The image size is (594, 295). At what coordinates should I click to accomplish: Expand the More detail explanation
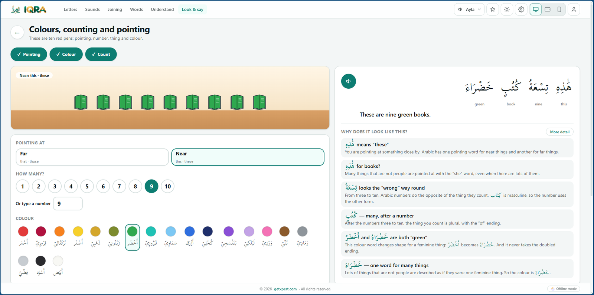click(559, 132)
